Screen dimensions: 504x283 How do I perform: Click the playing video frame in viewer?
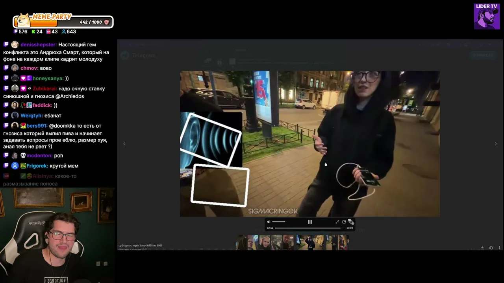tap(310, 144)
